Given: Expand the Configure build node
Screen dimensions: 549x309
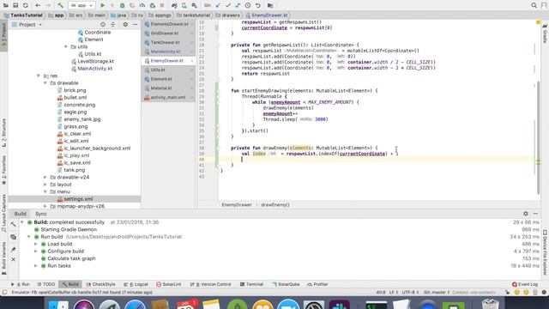Looking at the screenshot, I should tap(36, 251).
